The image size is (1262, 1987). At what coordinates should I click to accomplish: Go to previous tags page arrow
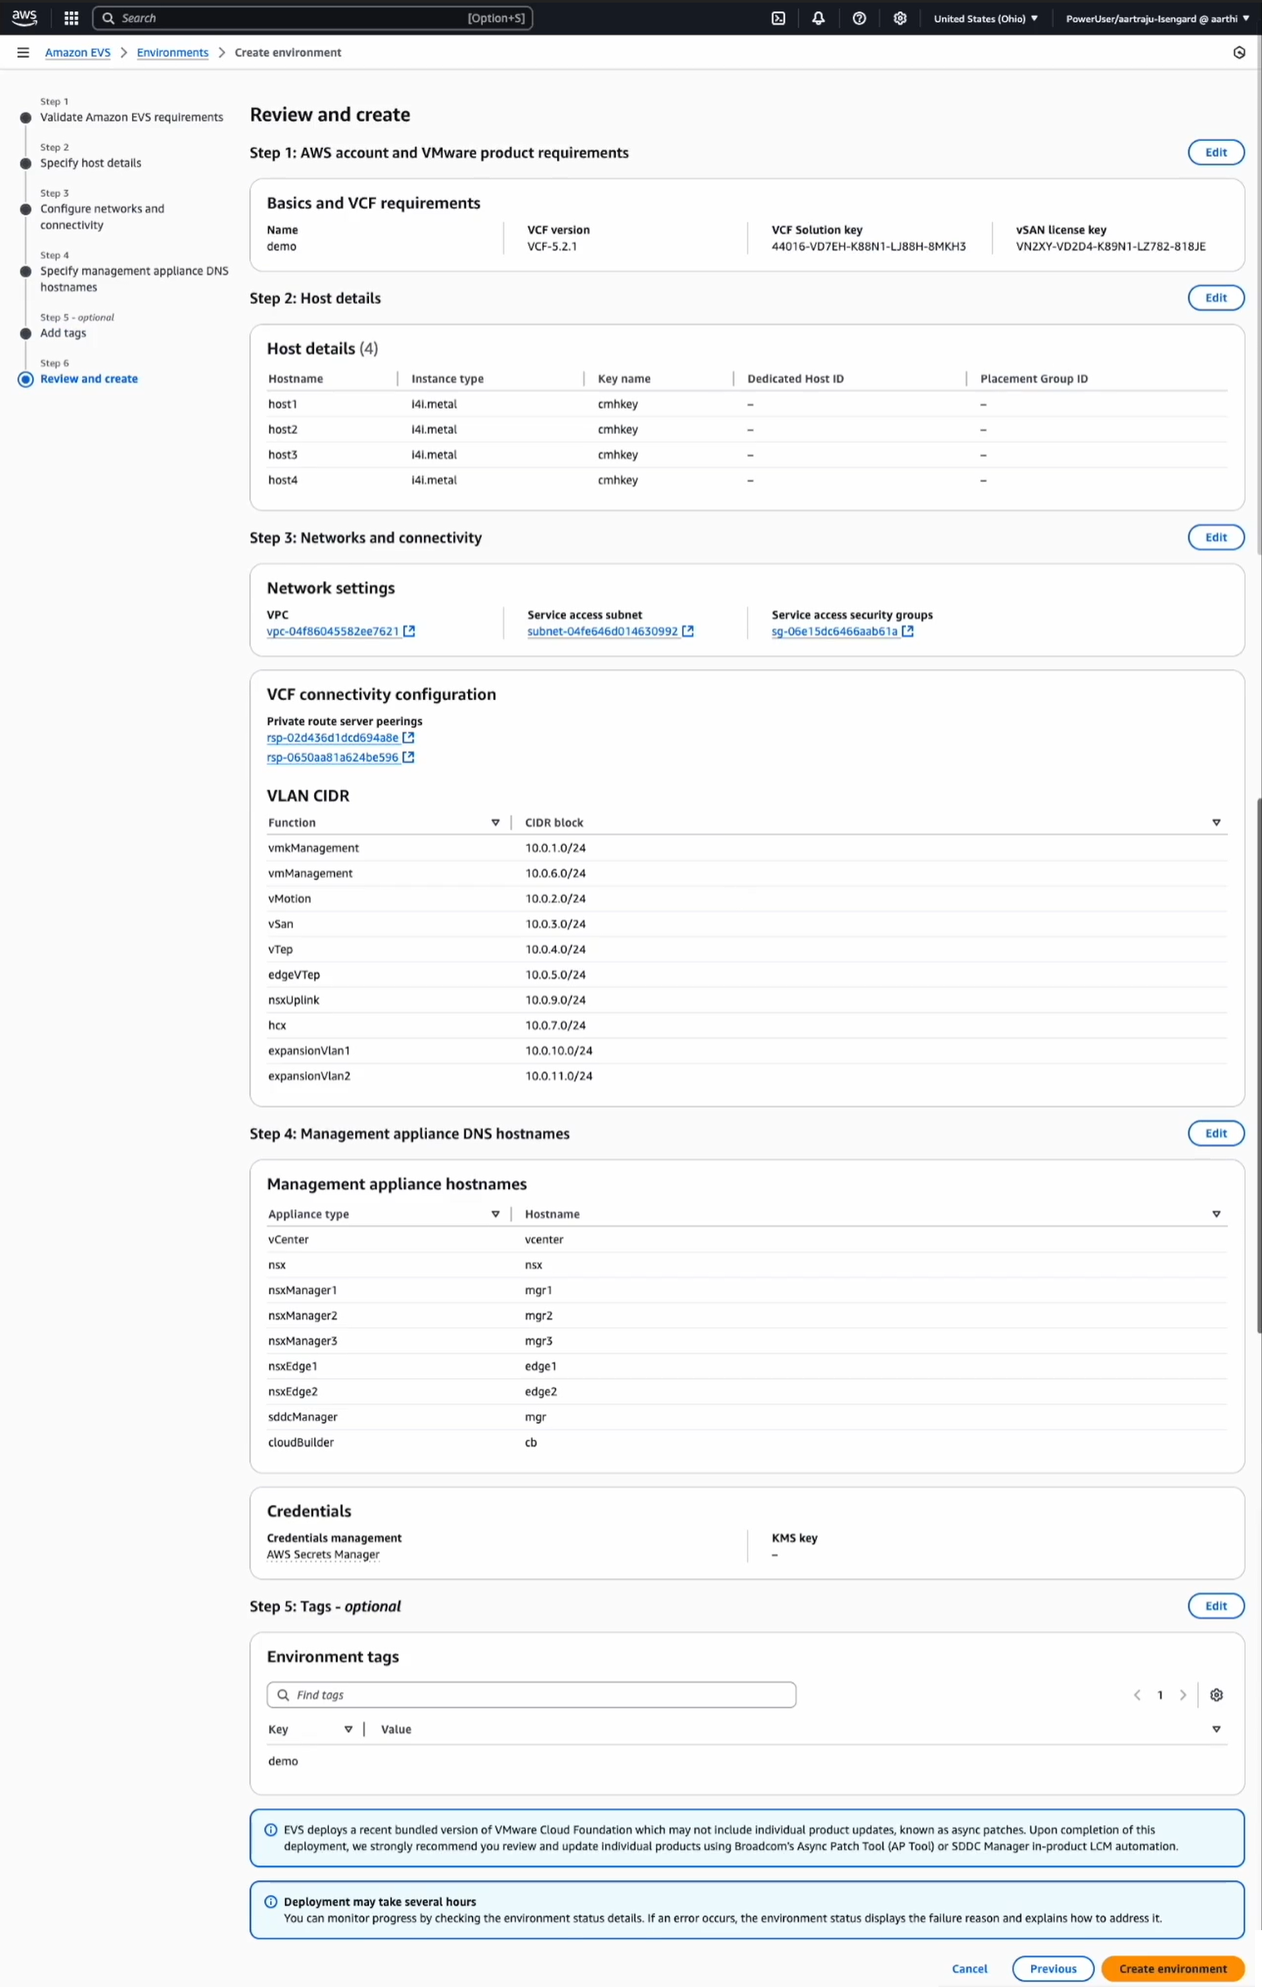1137,1695
